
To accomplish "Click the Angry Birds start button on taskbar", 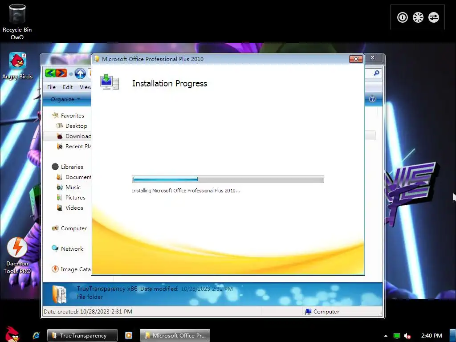I will point(12,334).
